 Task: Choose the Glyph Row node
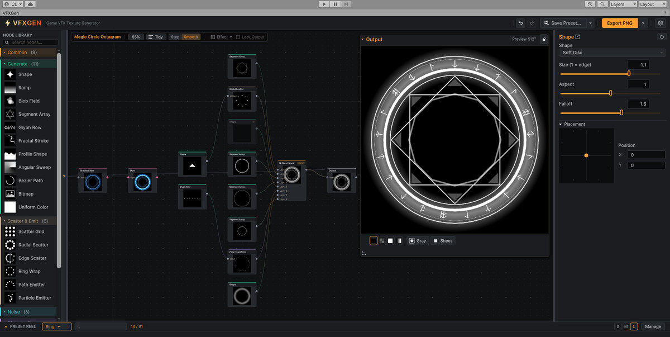[x=30, y=127]
